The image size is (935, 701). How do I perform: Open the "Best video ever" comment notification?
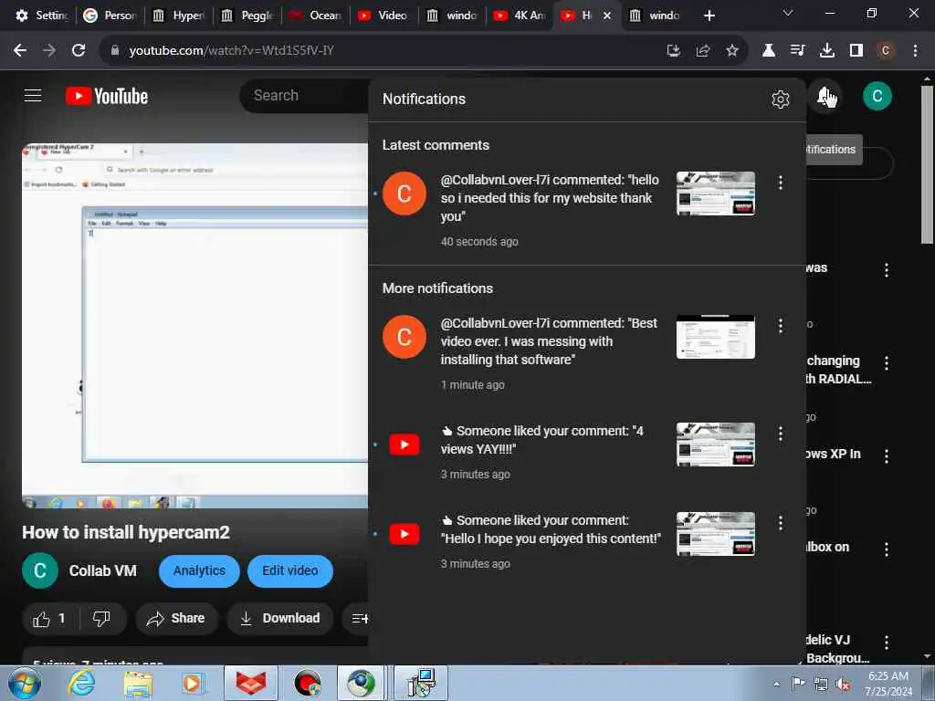(x=587, y=353)
